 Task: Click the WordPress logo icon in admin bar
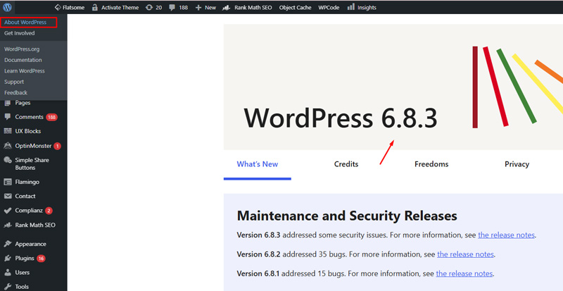tap(7, 7)
